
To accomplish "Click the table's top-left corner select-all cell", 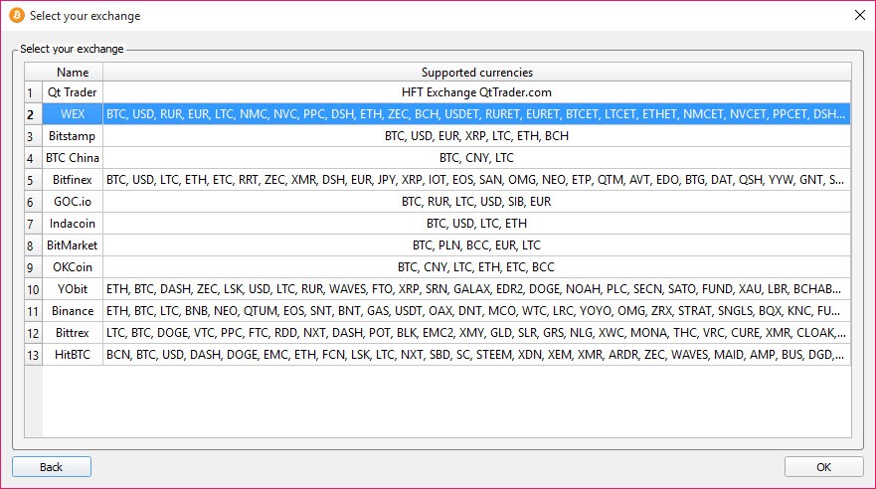I will click(x=33, y=72).
